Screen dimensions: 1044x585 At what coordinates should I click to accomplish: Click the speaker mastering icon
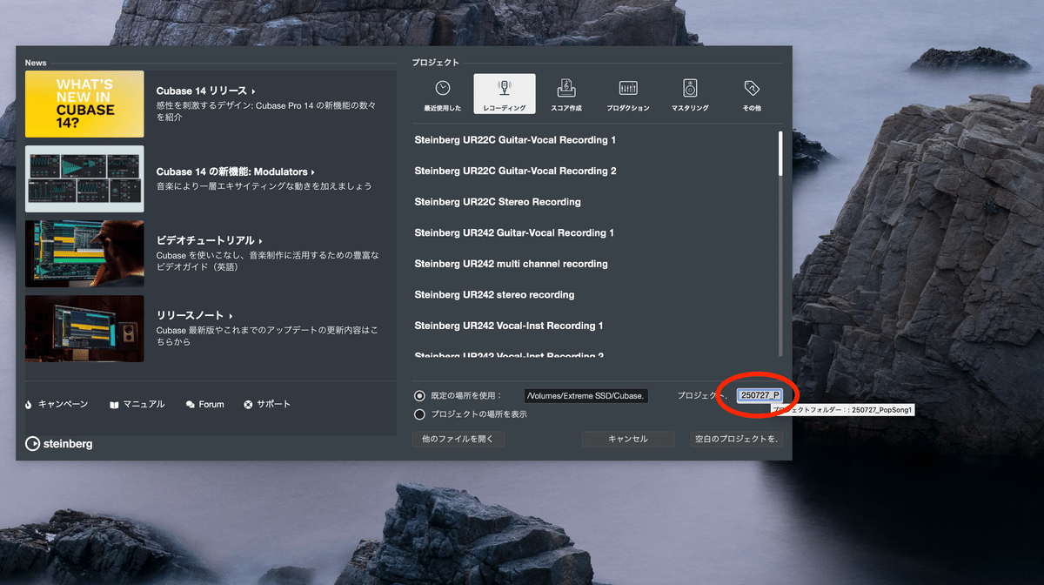690,88
